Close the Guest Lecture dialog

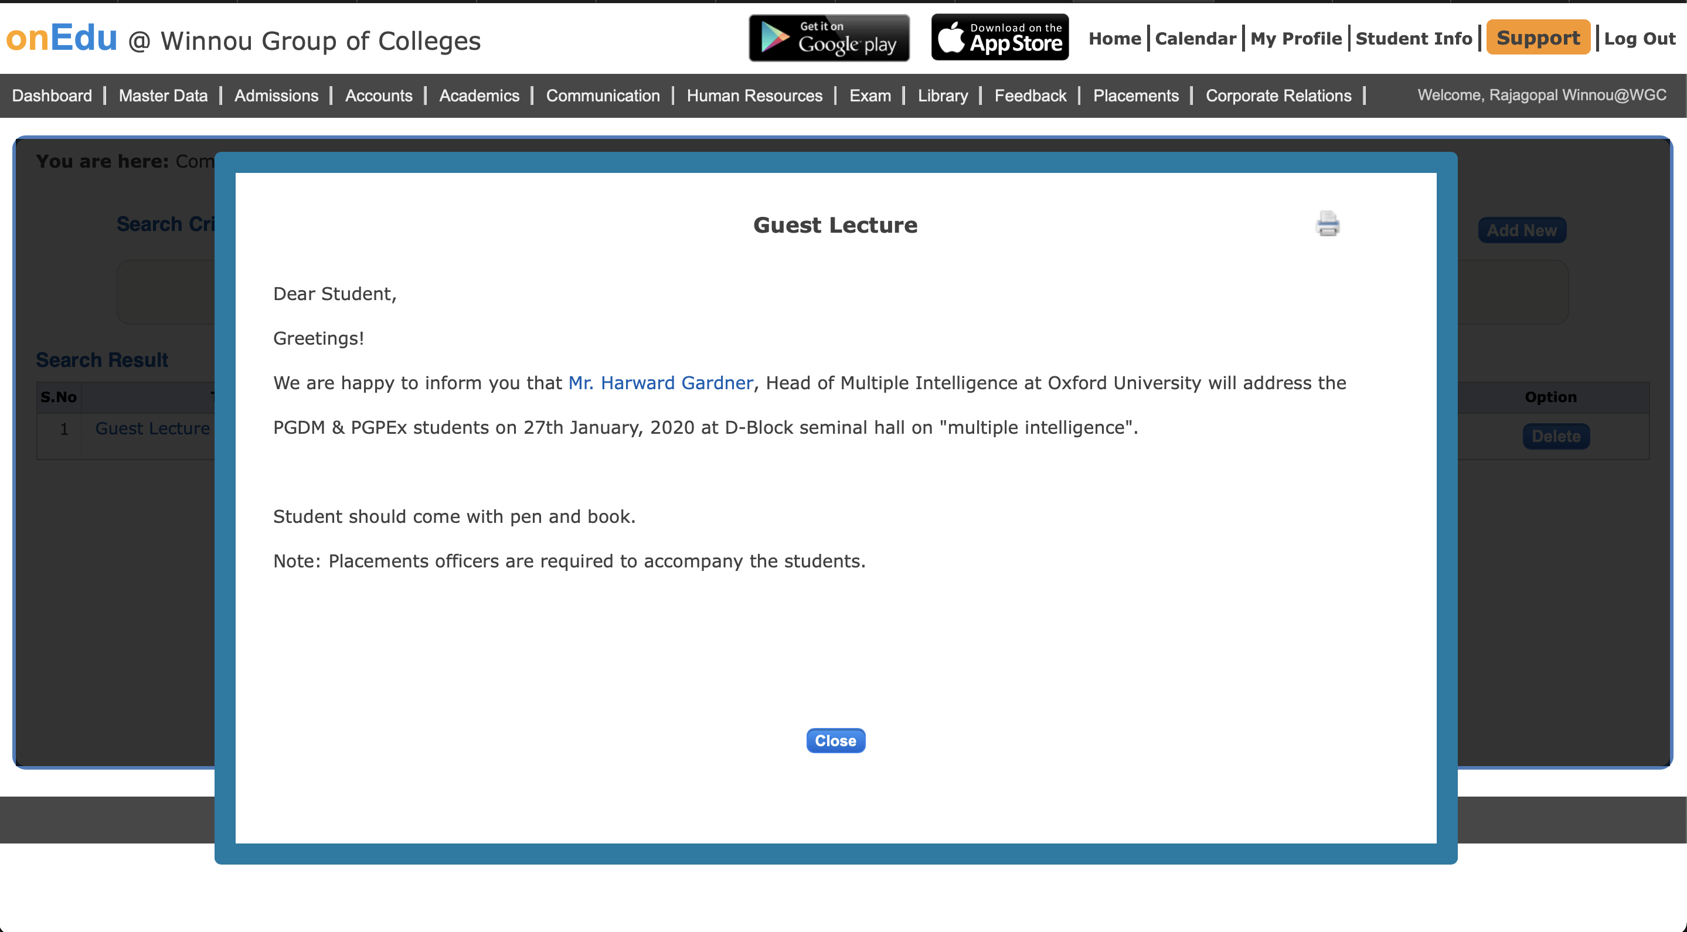click(835, 741)
